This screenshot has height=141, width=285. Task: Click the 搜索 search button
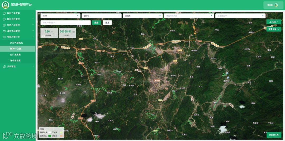pos(96,23)
